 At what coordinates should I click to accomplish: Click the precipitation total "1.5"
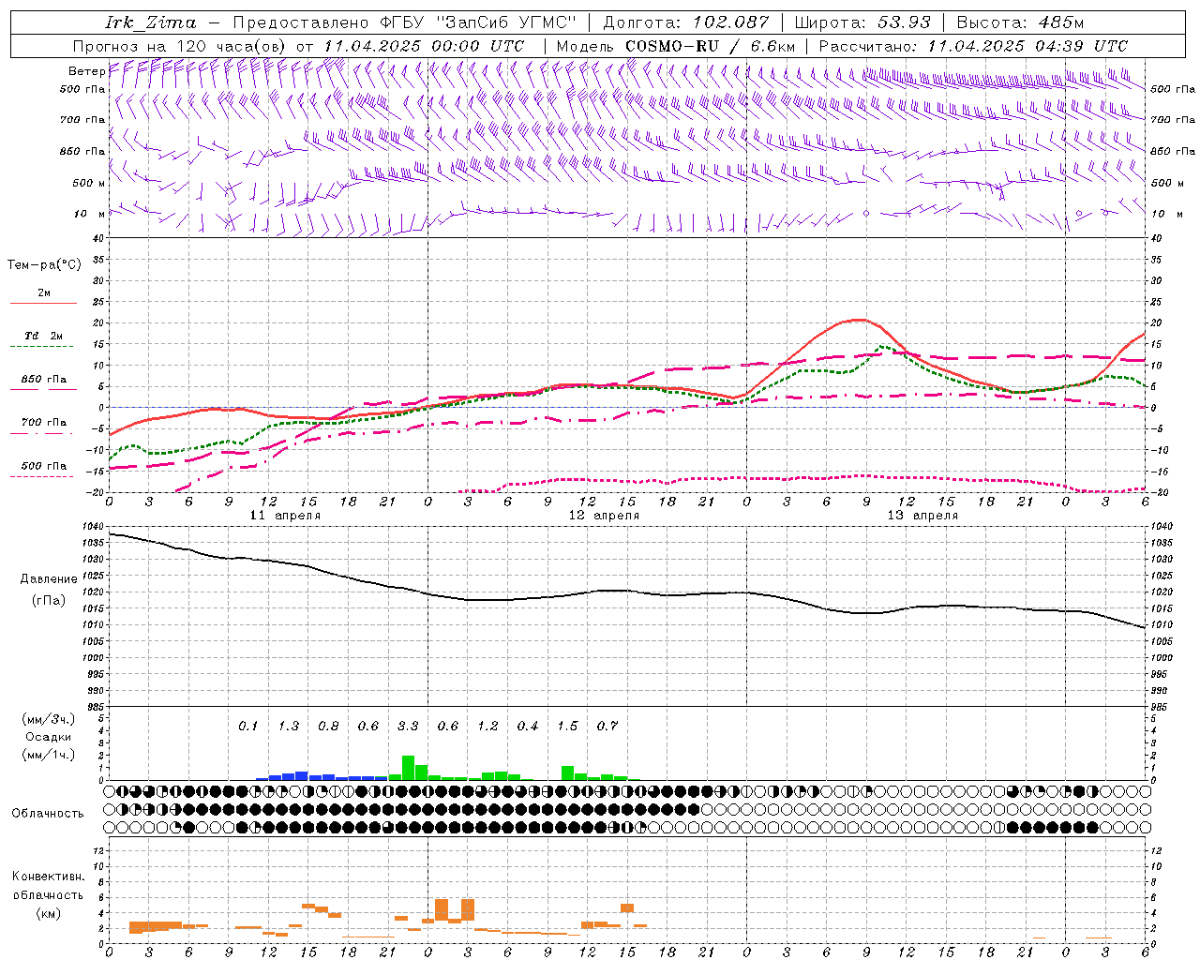click(x=567, y=727)
